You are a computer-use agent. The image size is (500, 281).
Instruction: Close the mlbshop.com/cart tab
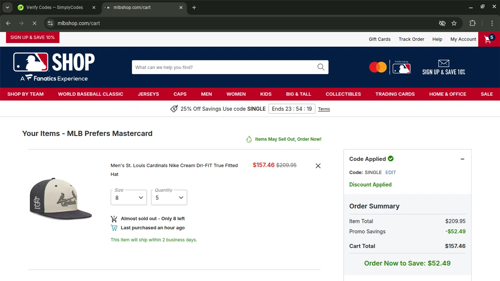tap(181, 7)
